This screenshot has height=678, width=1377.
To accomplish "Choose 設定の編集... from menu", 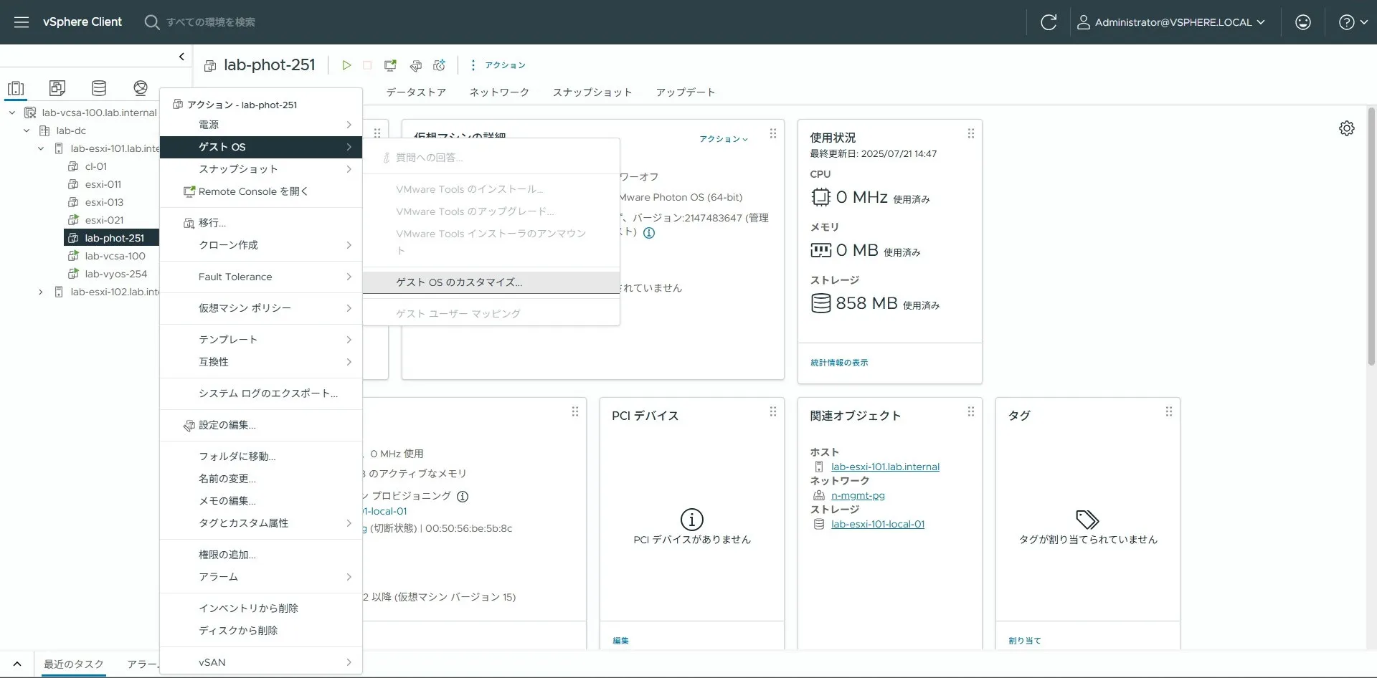I will 261,425.
